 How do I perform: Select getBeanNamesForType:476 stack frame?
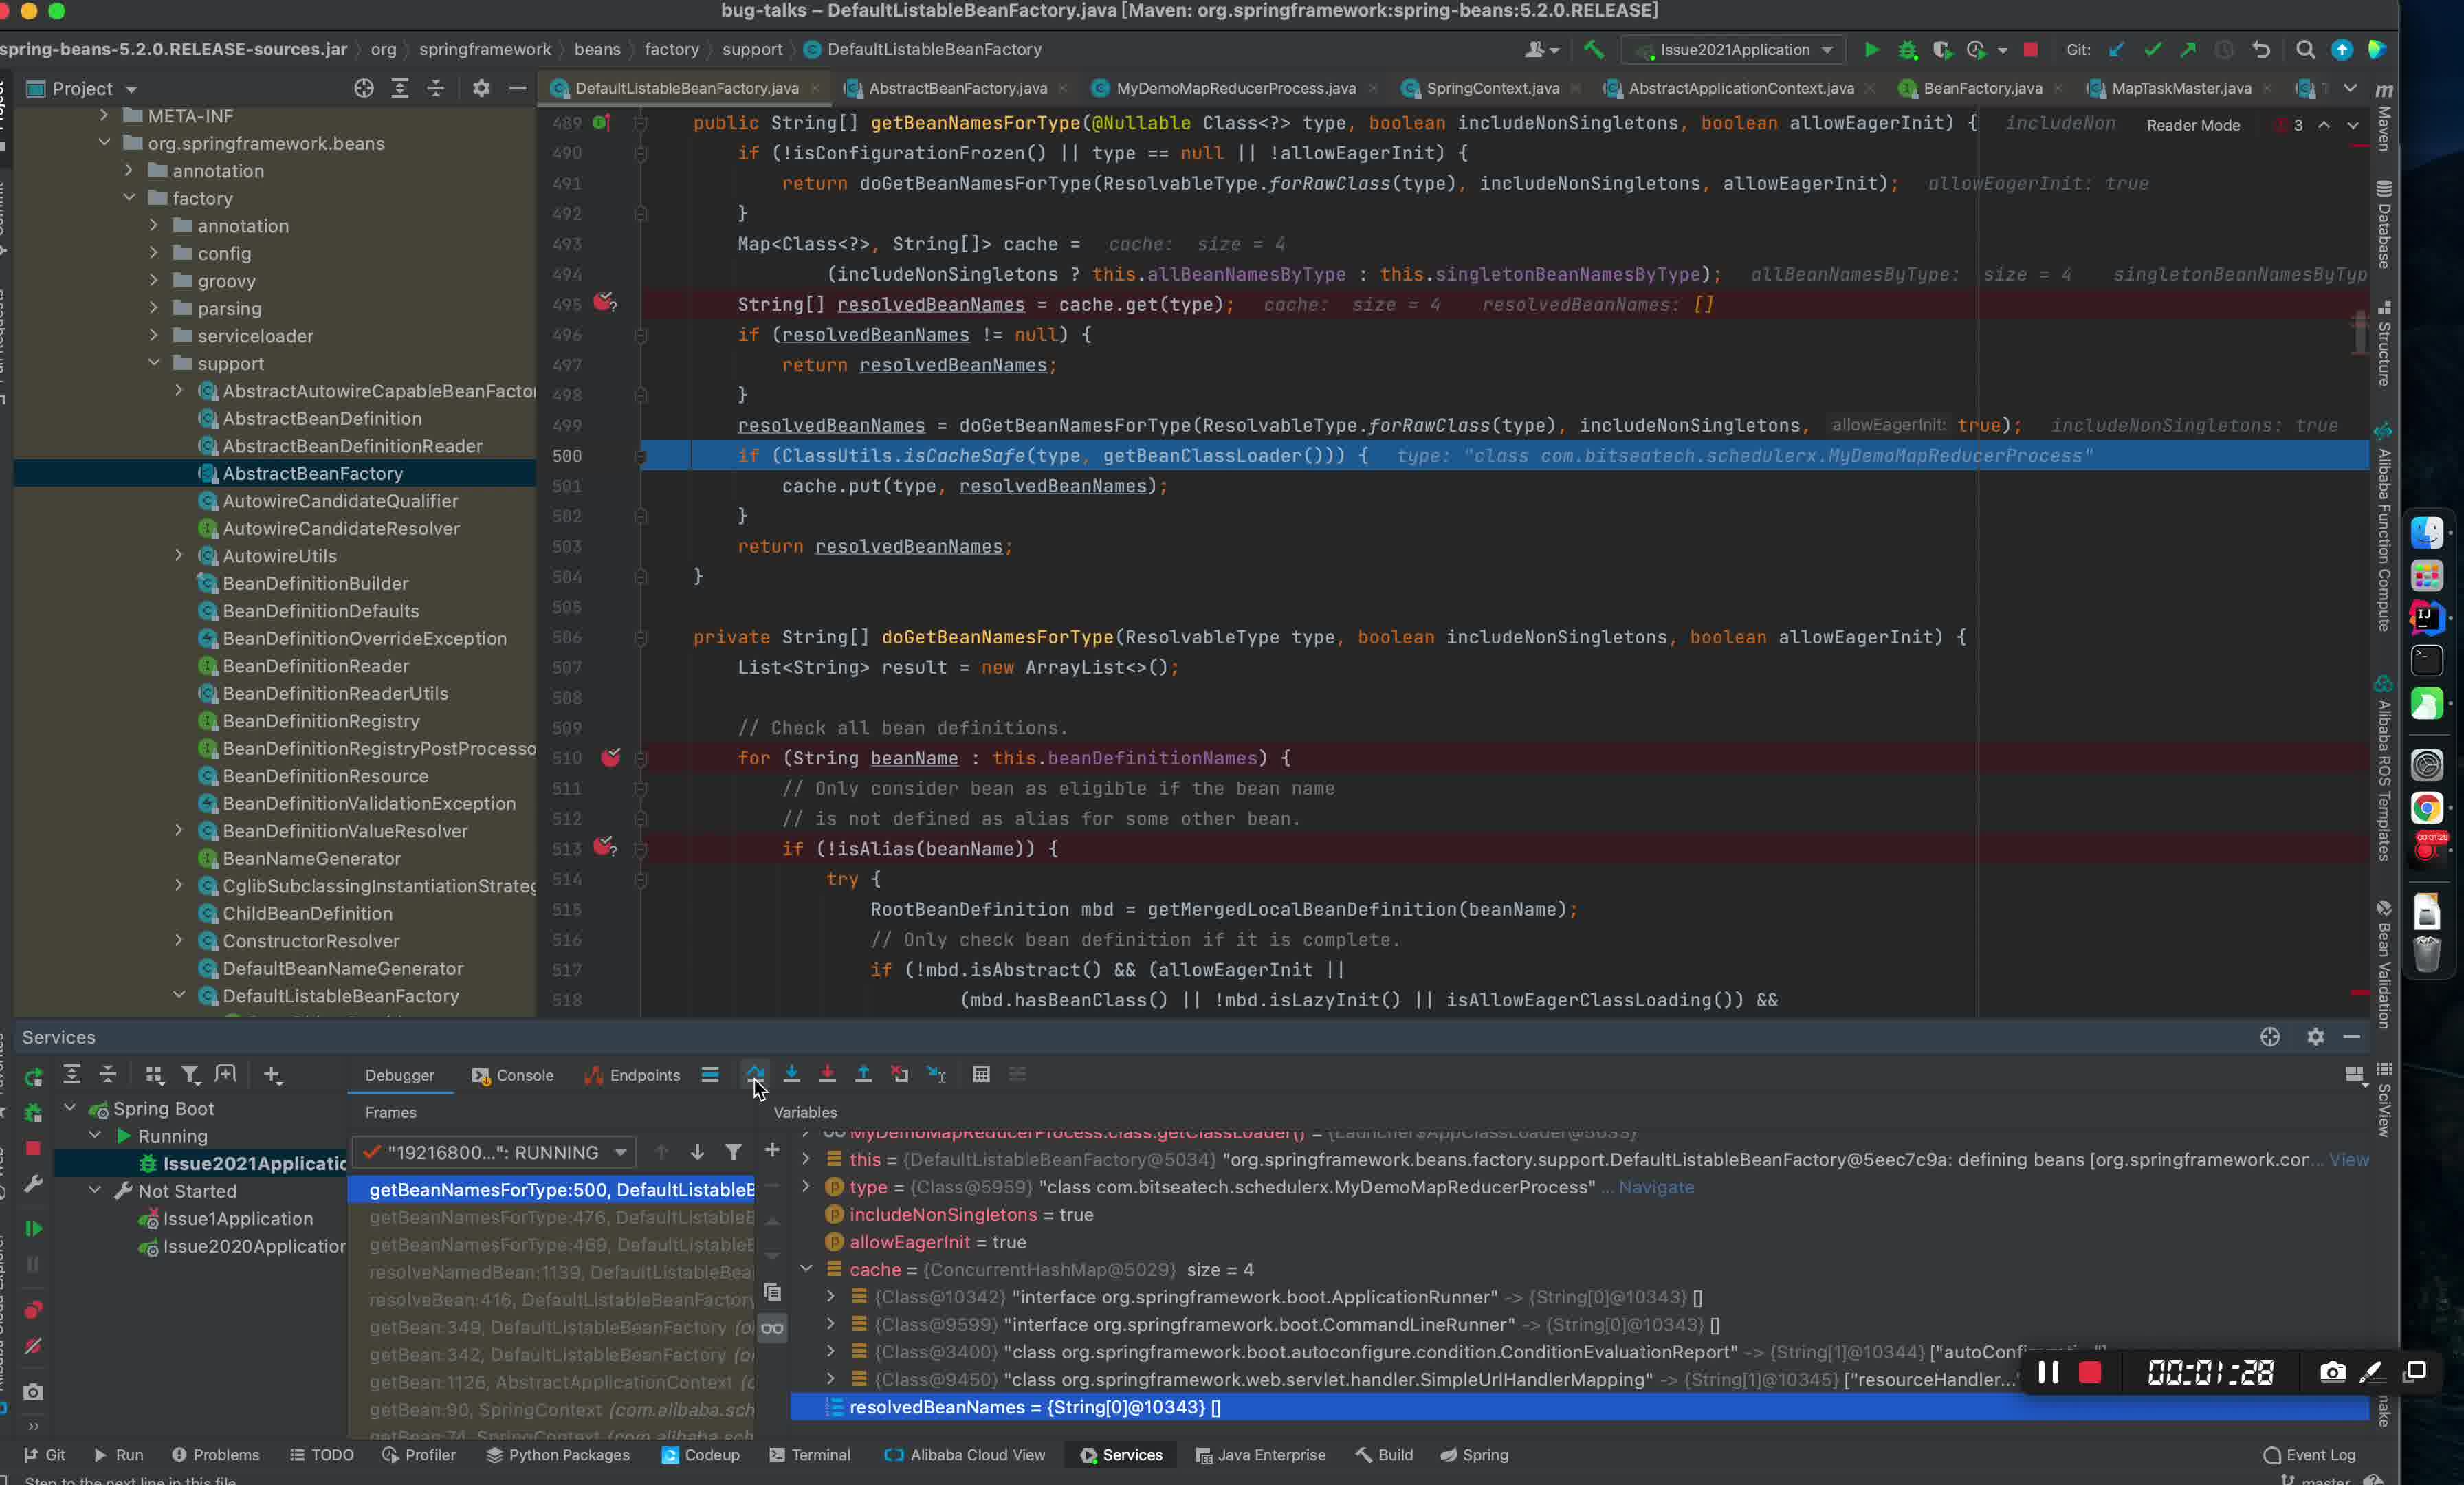(x=560, y=1217)
